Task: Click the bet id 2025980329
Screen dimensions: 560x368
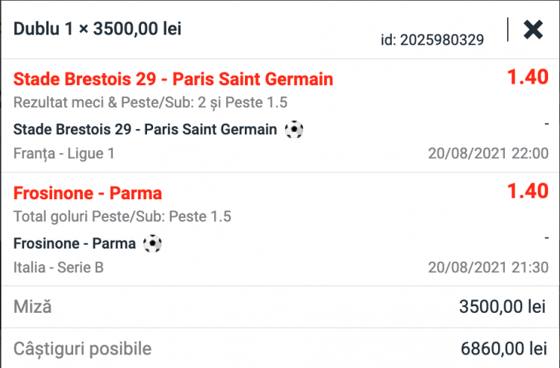Action: (x=432, y=40)
